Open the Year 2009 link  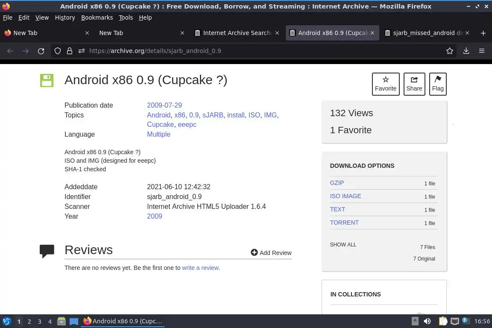155,216
